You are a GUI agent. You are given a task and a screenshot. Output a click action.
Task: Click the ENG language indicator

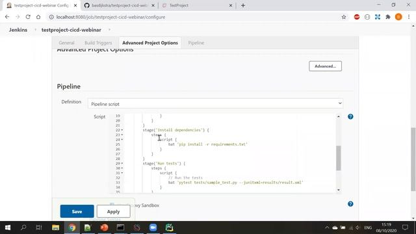(368, 227)
